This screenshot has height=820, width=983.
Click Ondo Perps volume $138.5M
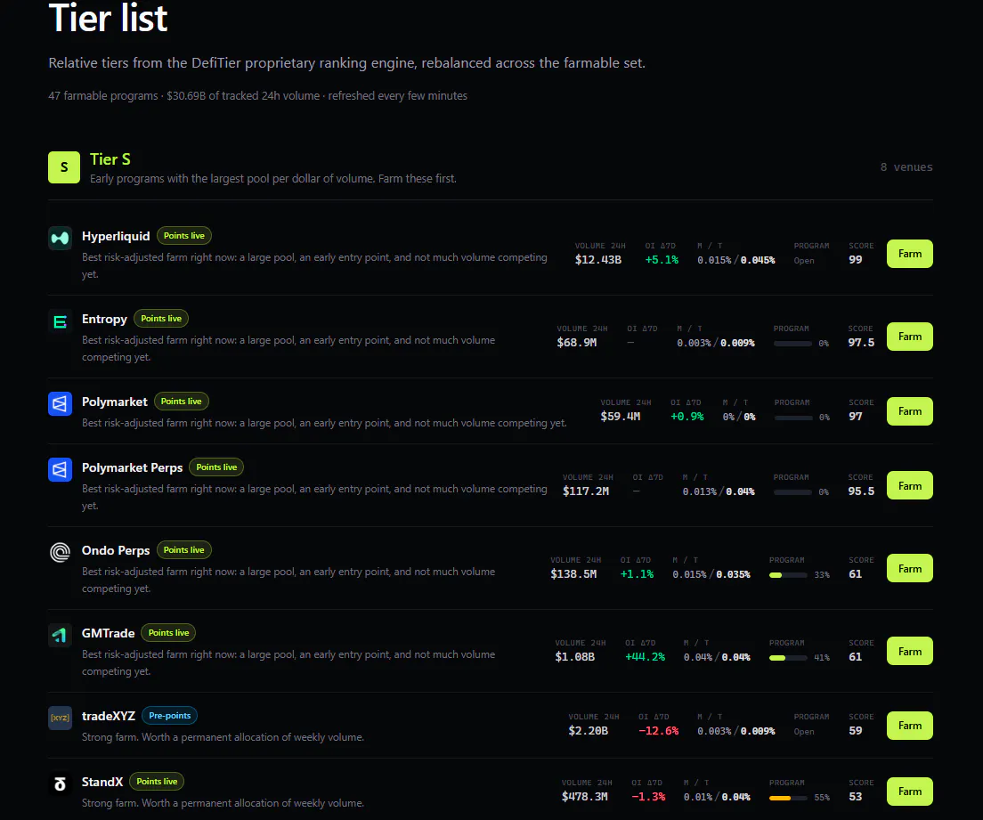click(x=573, y=573)
